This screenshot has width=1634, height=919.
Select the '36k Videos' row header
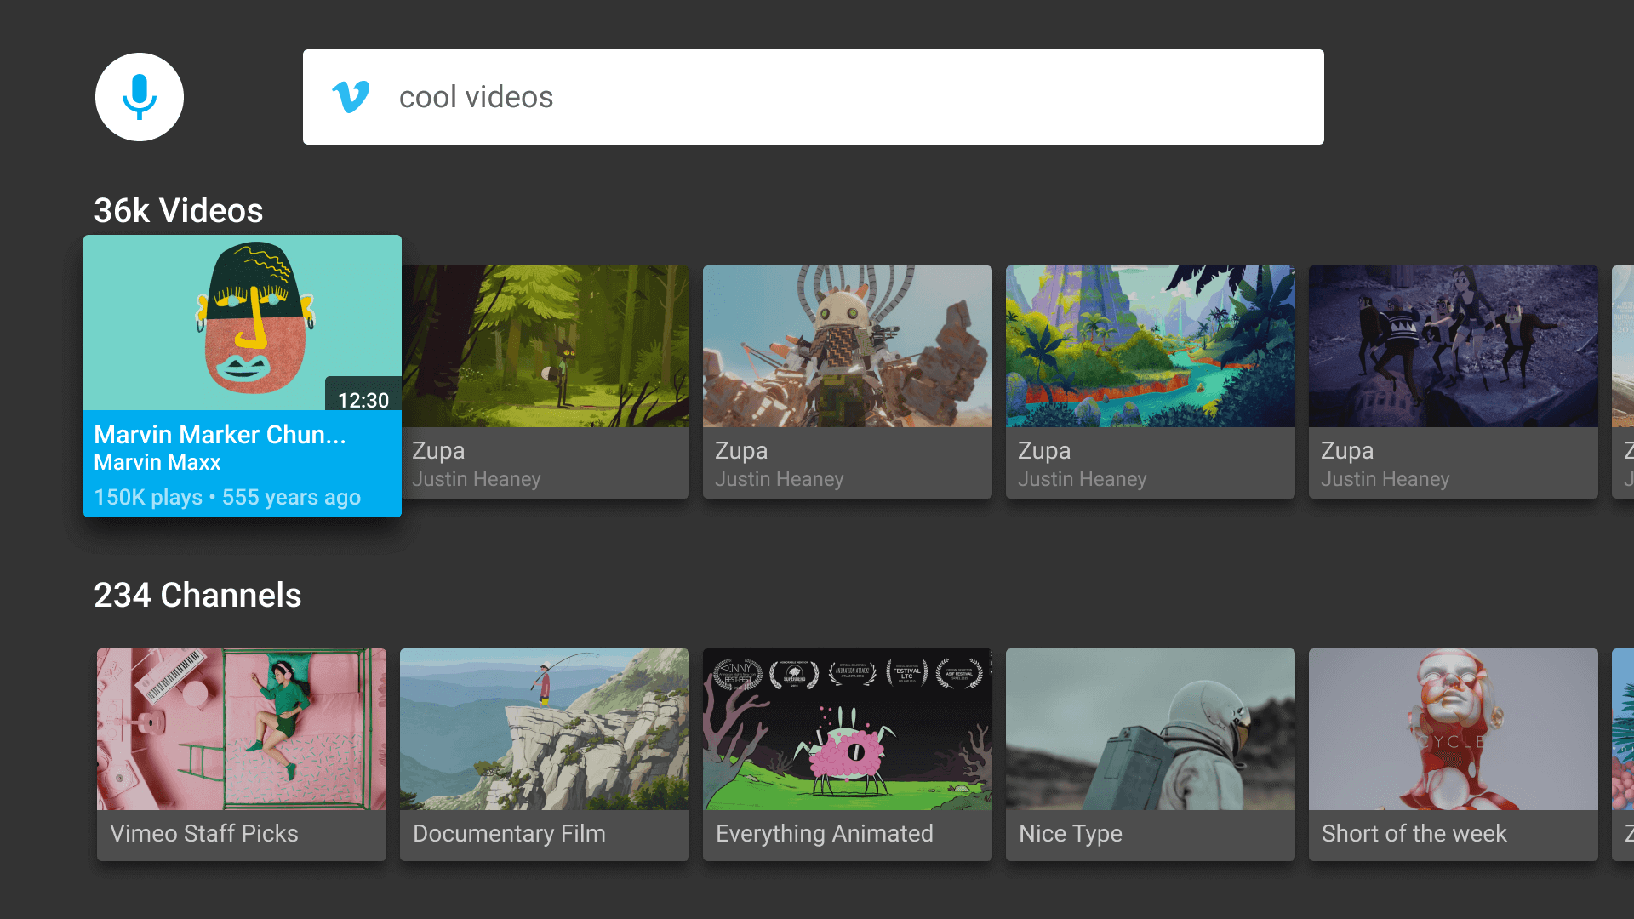click(179, 210)
